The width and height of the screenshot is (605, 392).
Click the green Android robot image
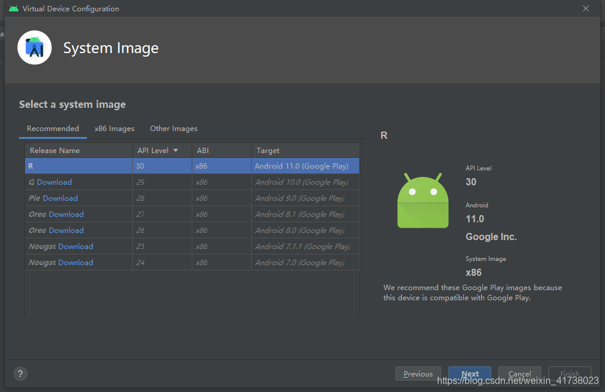tap(423, 200)
